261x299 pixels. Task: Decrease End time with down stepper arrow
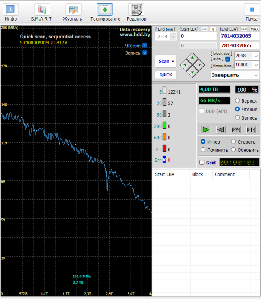pyautogui.click(x=173, y=38)
